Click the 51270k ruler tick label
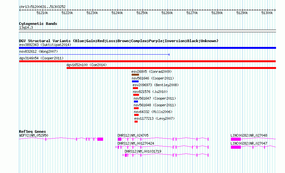This screenshot has width=285, height=173. tap(192, 13)
